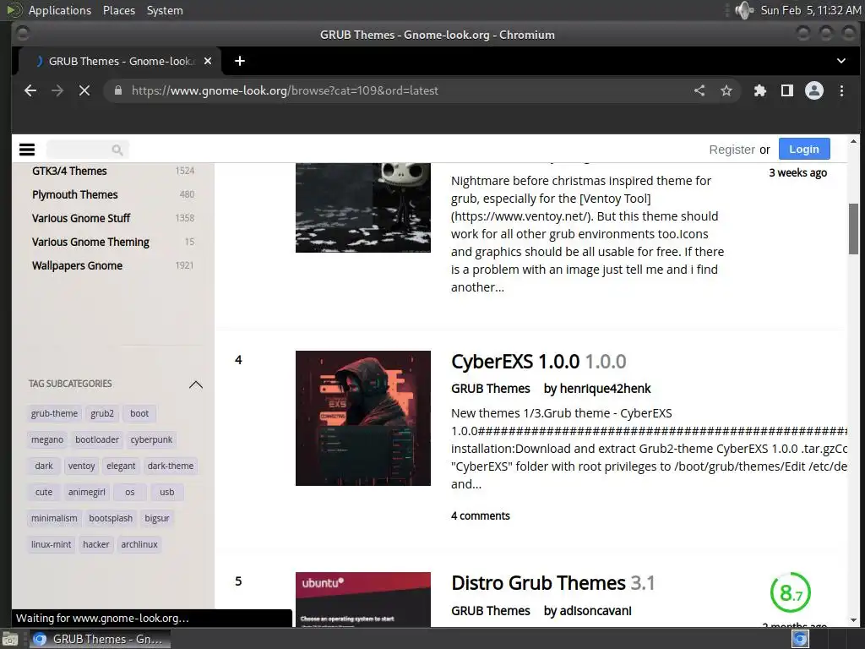This screenshot has height=649, width=865.
Task: Open the GTK3/4 Themes category
Action: (69, 171)
